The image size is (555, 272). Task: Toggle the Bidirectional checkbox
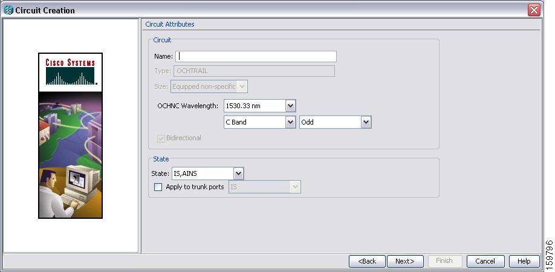coord(161,138)
